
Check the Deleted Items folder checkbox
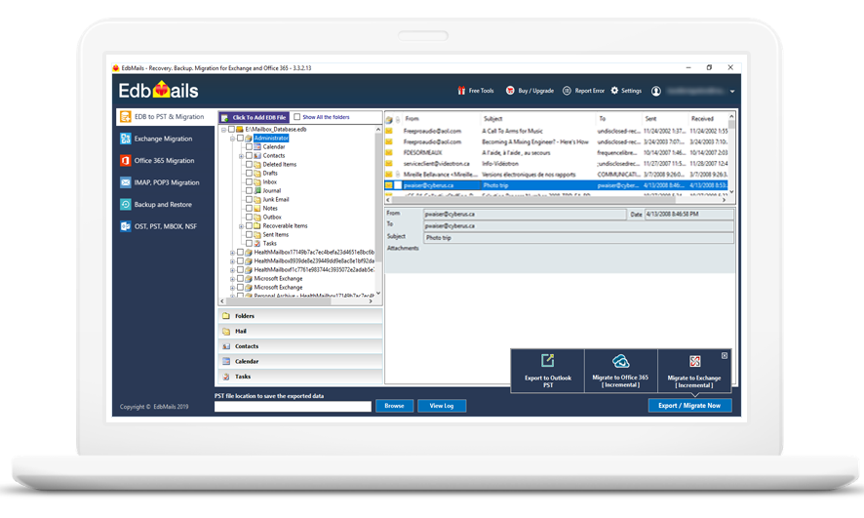pyautogui.click(x=249, y=164)
